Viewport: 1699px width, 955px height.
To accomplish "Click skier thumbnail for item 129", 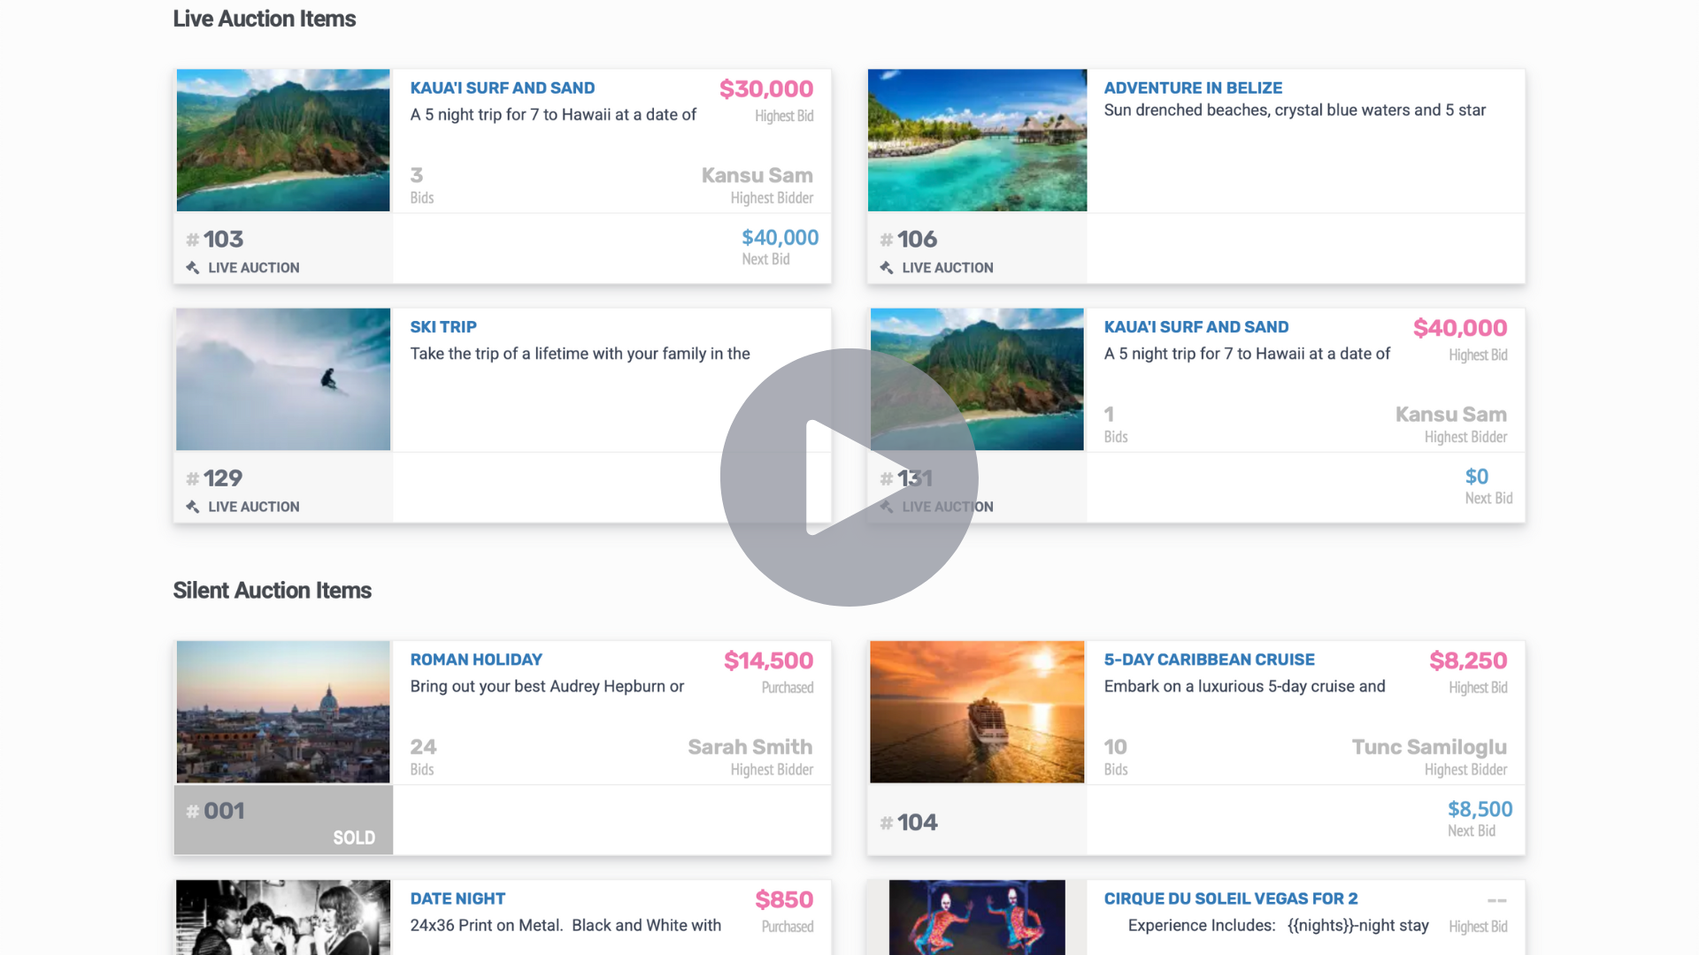I will pyautogui.click(x=283, y=379).
